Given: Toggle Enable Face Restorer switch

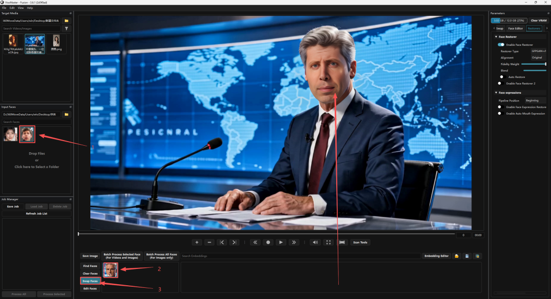Looking at the screenshot, I should click(x=501, y=44).
